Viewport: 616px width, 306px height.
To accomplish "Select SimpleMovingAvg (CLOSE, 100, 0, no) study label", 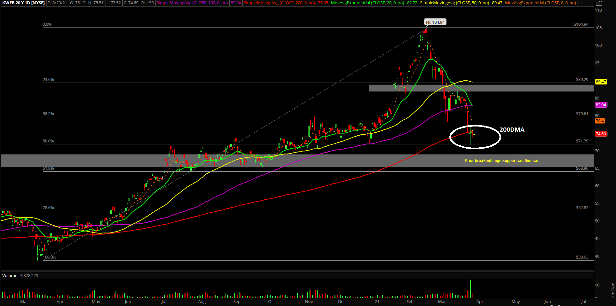I will pyautogui.click(x=192, y=3).
